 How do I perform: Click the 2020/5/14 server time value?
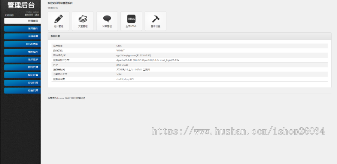pos(133,70)
